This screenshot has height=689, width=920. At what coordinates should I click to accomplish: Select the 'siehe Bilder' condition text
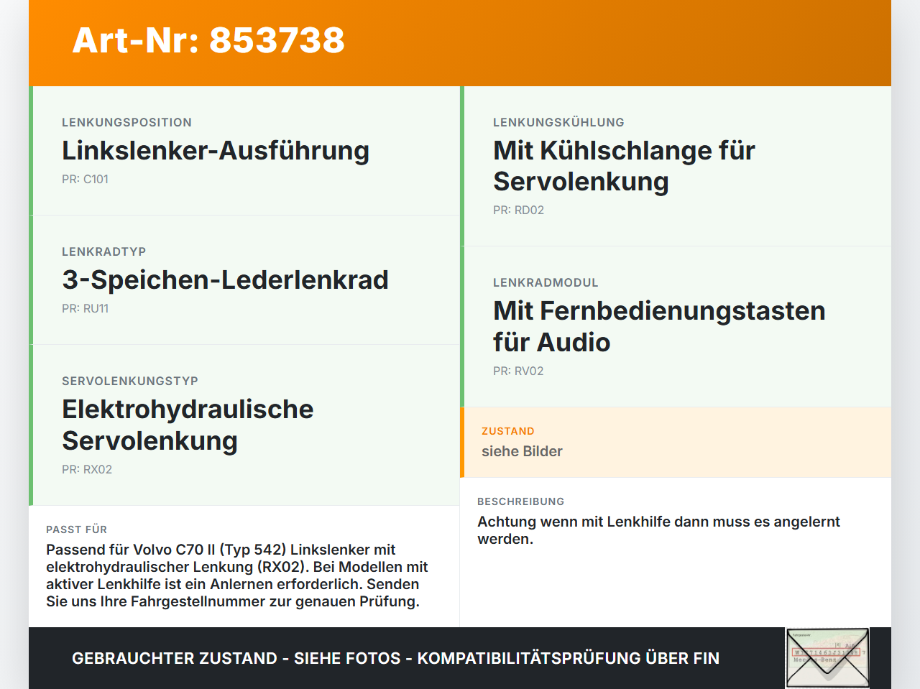522,451
